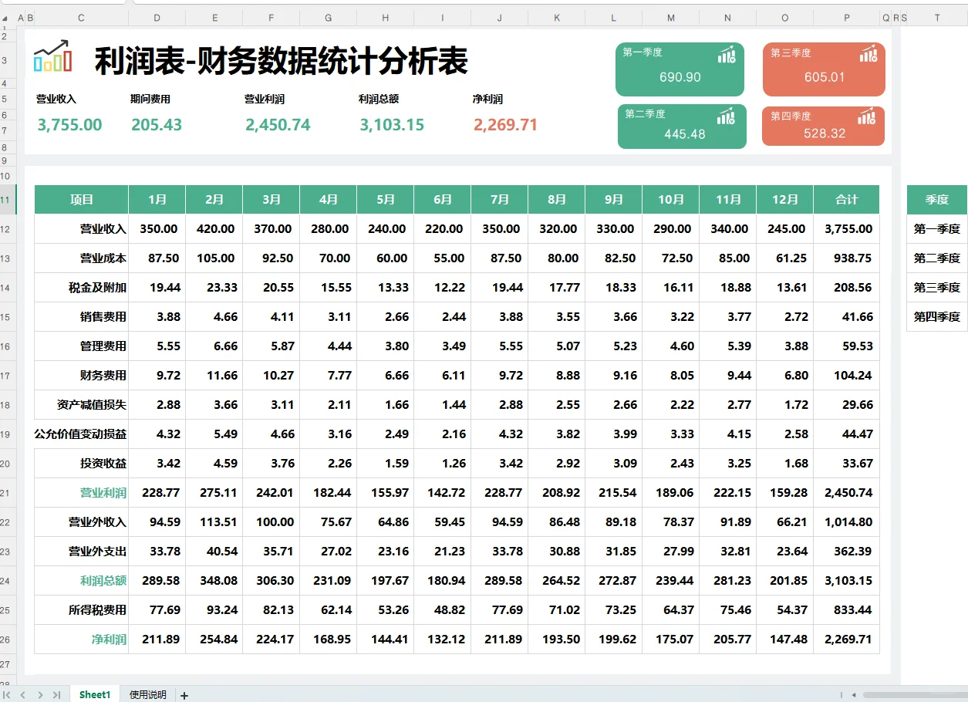Image resolution: width=968 pixels, height=702 pixels.
Task: Click the chart logo icon beside the title
Action: pos(51,55)
